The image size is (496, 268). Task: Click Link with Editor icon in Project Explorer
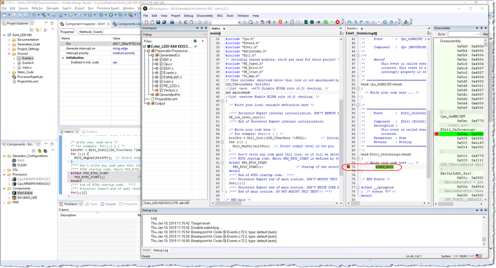(x=37, y=30)
